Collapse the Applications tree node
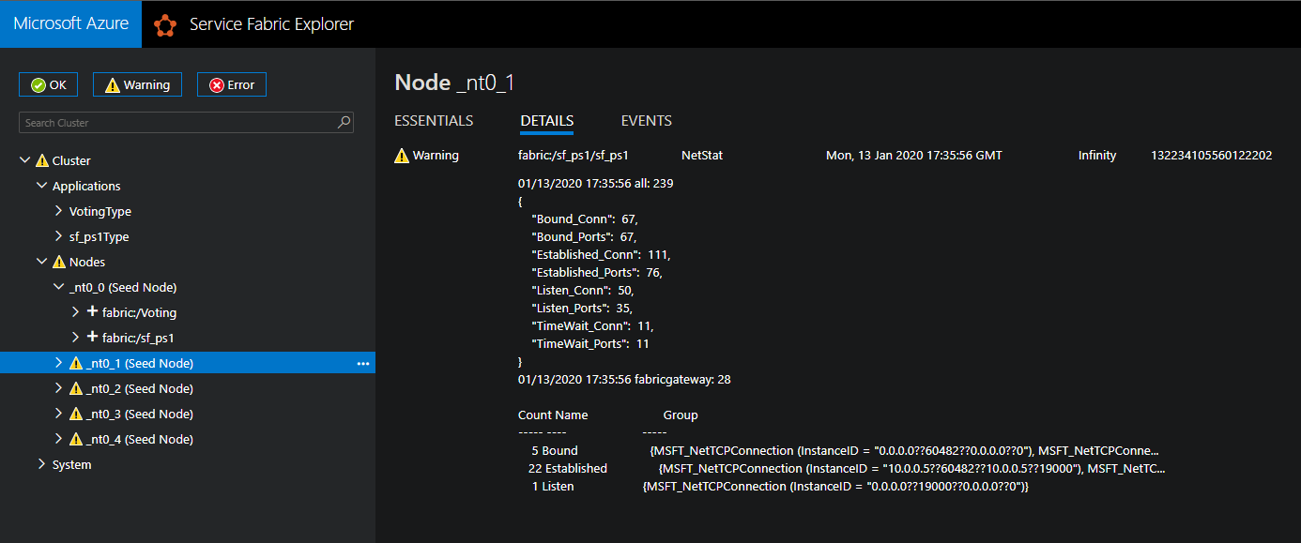Image resolution: width=1301 pixels, height=543 pixels. pyautogui.click(x=41, y=187)
